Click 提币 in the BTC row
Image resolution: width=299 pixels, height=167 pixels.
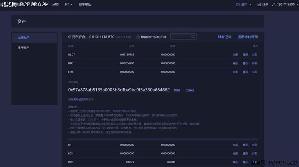pos(245,63)
